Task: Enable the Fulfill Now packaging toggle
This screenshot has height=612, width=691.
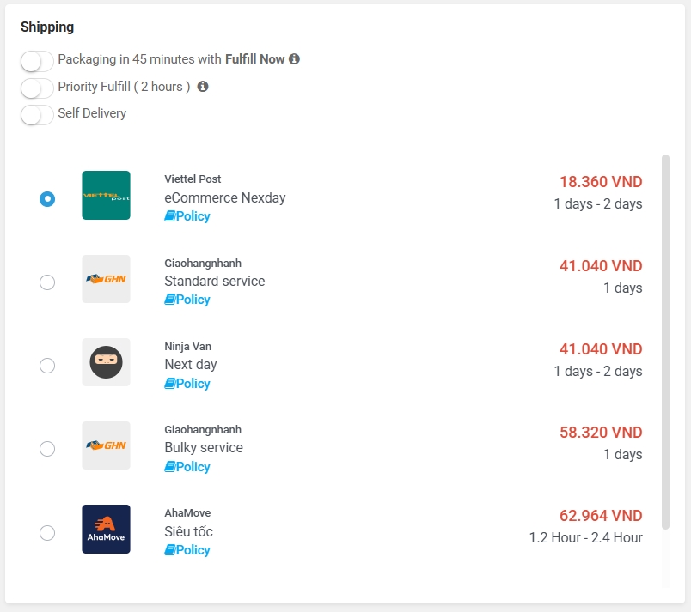Action: pyautogui.click(x=37, y=61)
